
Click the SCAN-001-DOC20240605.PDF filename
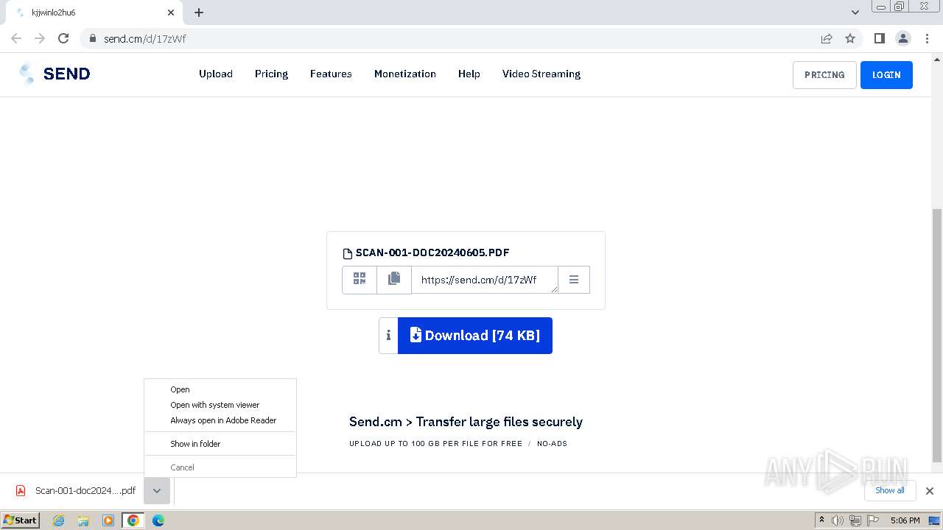pyautogui.click(x=432, y=252)
